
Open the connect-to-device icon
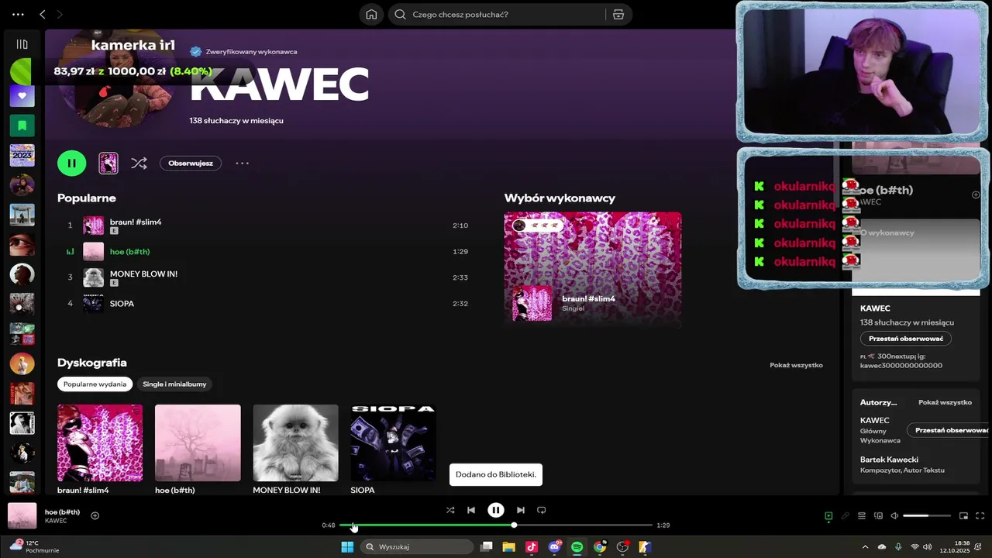point(878,515)
